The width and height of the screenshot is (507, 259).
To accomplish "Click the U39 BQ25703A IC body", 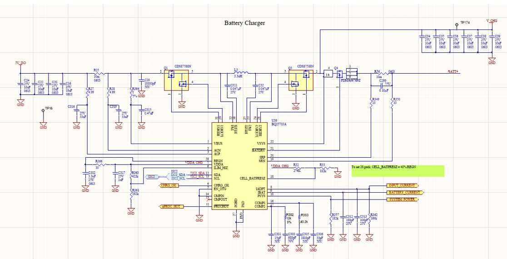I will point(239,166).
